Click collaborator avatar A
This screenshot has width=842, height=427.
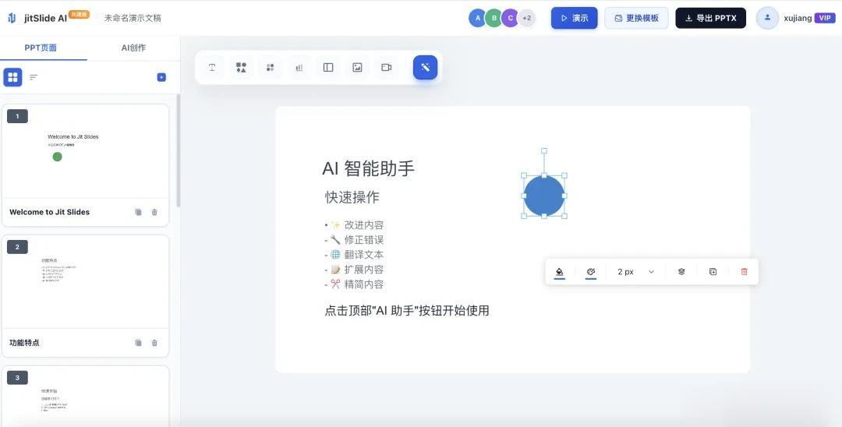477,18
